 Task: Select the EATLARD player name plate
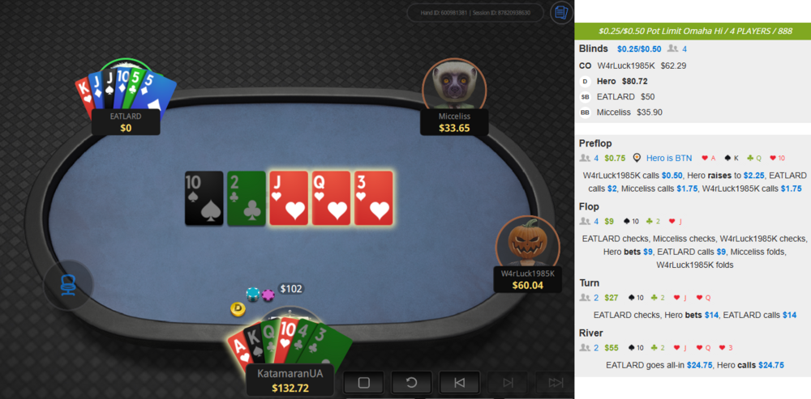tap(126, 122)
